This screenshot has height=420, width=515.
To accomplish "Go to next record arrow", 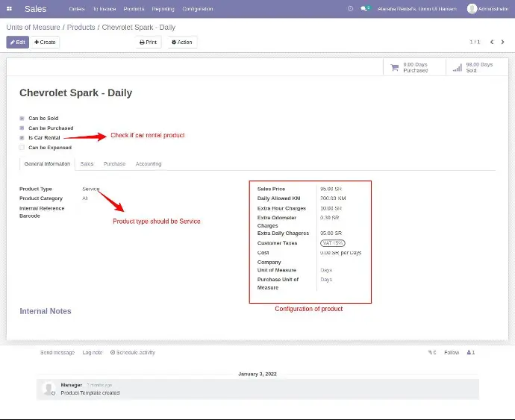I will pos(502,42).
